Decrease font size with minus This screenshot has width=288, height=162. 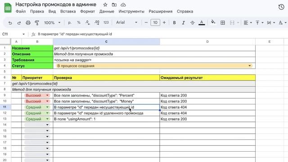coord(146,22)
